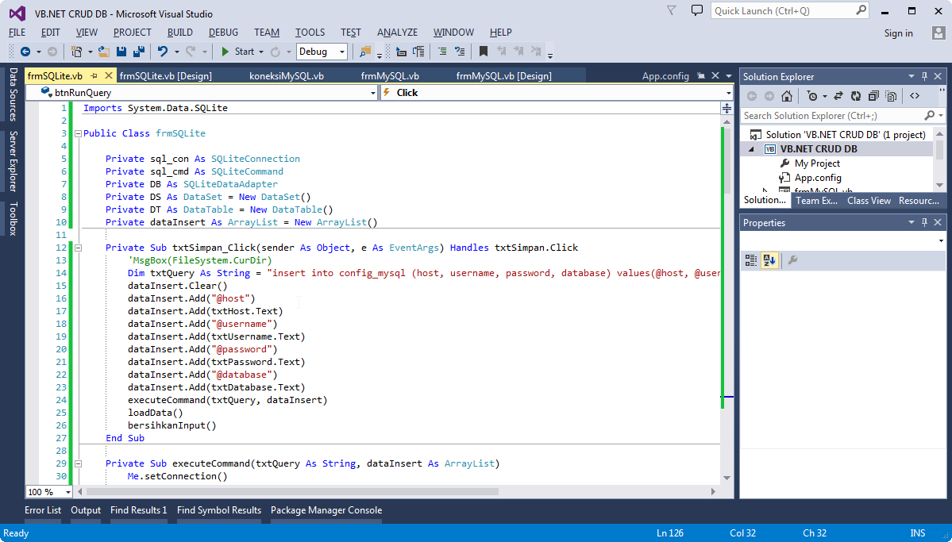Select My Project in Solution Explorer
952x542 pixels.
(x=816, y=163)
